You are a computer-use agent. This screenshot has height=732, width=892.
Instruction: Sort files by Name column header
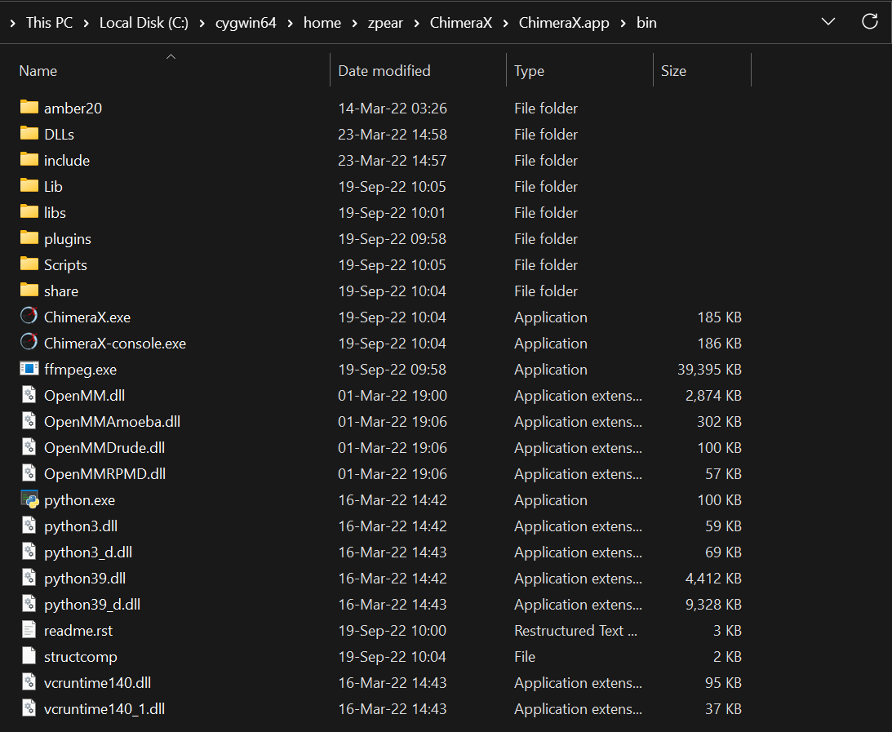coord(38,71)
